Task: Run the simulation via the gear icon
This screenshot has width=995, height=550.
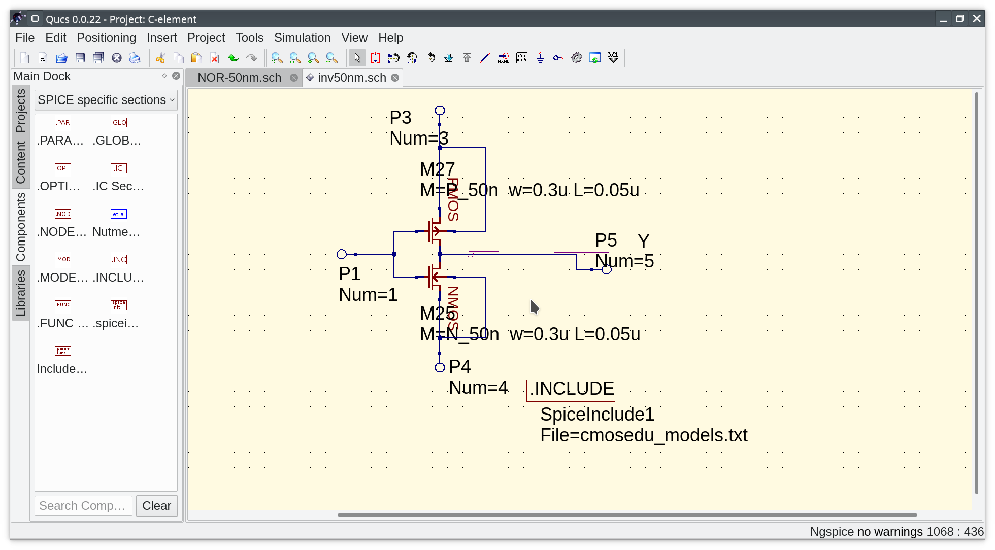Action: 577,57
